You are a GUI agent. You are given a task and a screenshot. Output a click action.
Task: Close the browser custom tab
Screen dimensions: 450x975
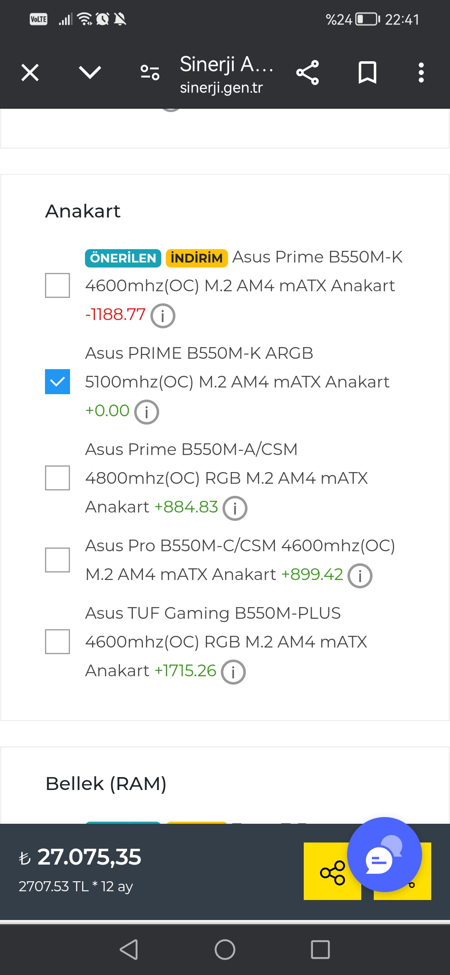(30, 72)
